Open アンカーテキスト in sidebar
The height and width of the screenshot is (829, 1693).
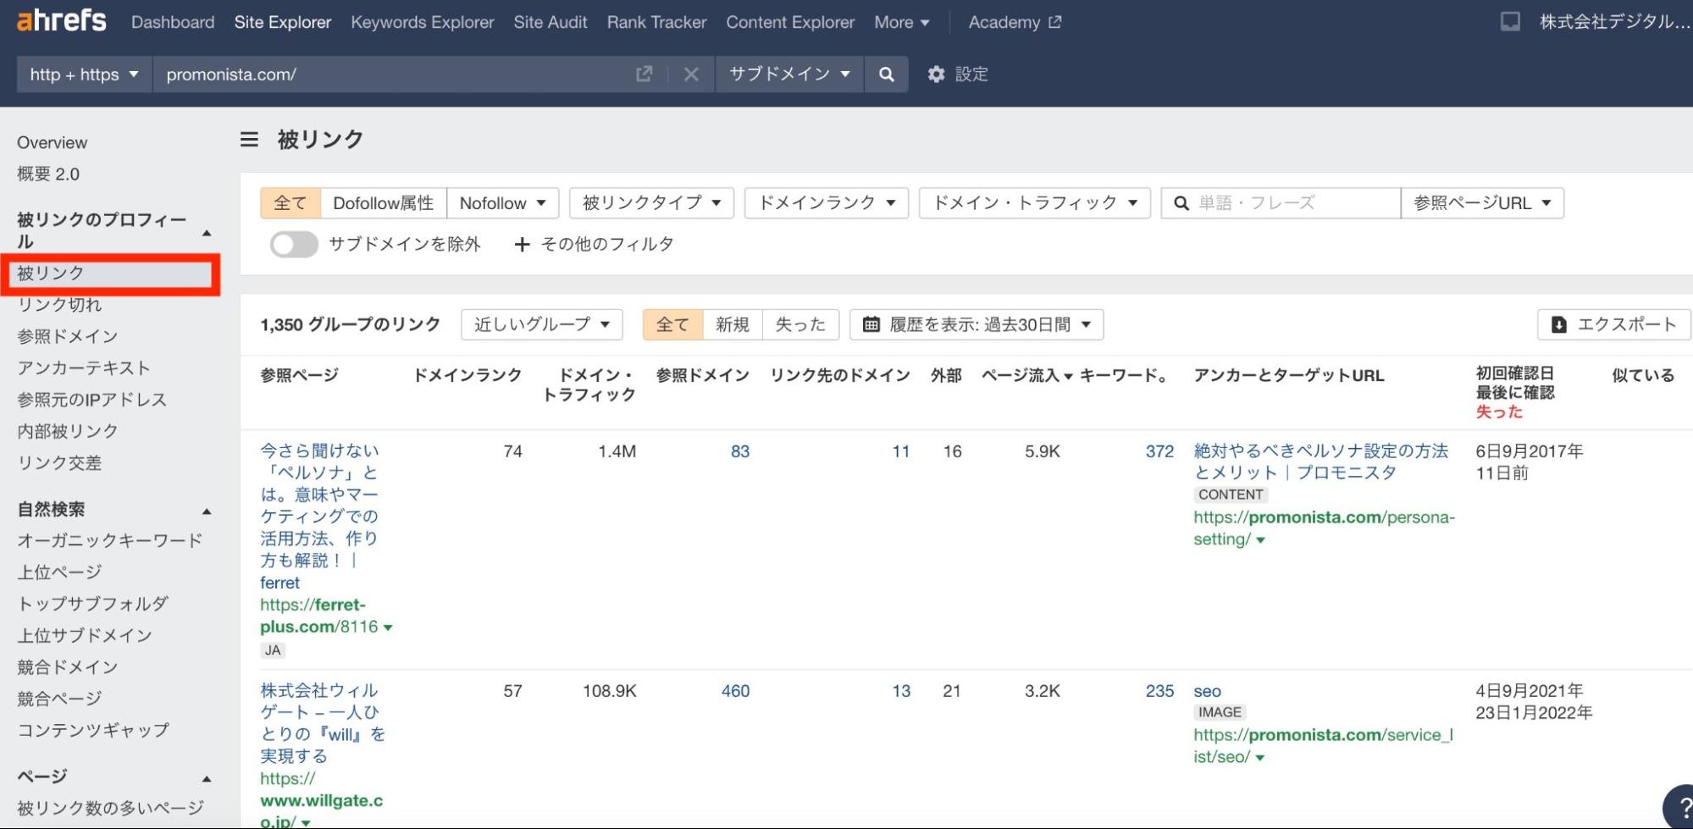tap(84, 368)
